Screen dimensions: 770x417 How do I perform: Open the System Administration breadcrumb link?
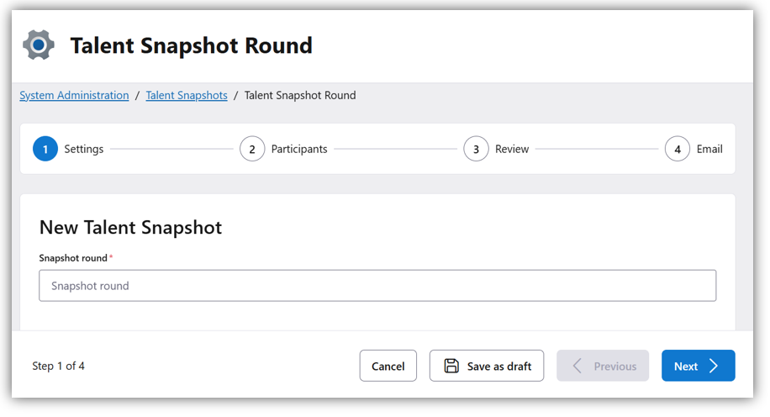click(x=74, y=95)
